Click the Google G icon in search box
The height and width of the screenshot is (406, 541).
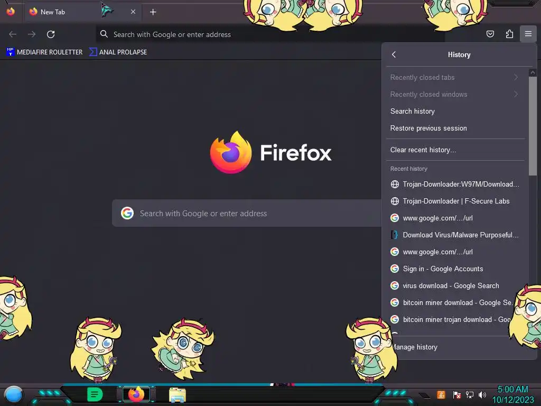click(127, 213)
